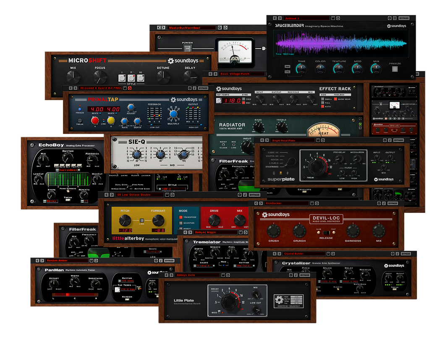Viewport: 445px width, 343px height.
Task: Click SpaceBlender waveform display
Action: pyautogui.click(x=341, y=43)
